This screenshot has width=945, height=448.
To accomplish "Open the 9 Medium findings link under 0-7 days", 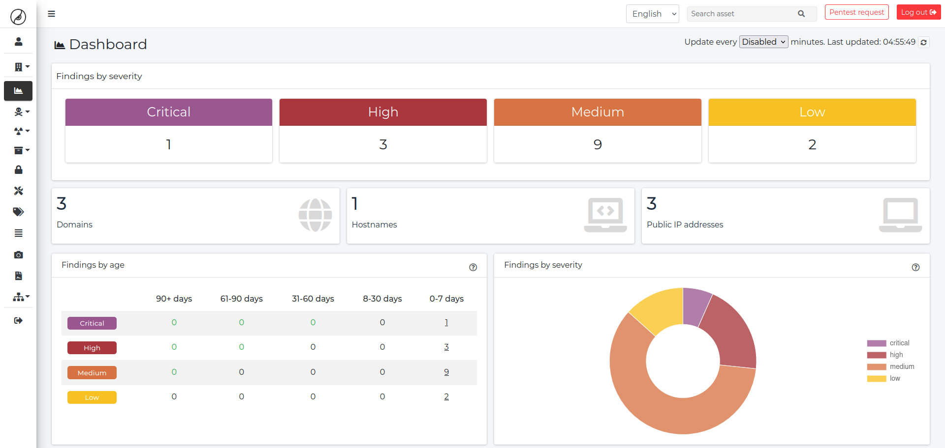I will tap(446, 372).
